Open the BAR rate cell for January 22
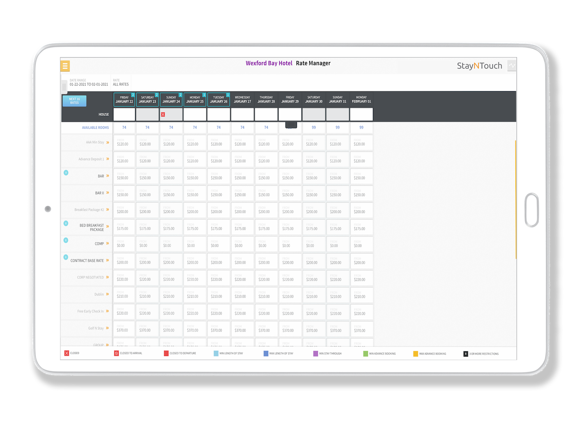 124,177
